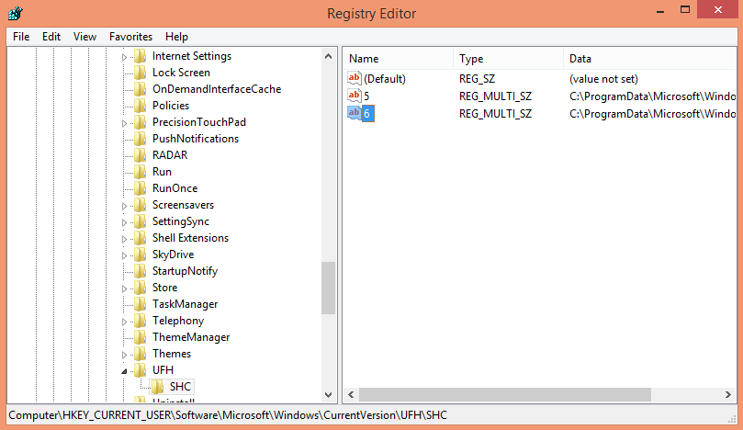Expand the PrecisionTouchPad key
This screenshot has height=430, width=743.
click(126, 123)
